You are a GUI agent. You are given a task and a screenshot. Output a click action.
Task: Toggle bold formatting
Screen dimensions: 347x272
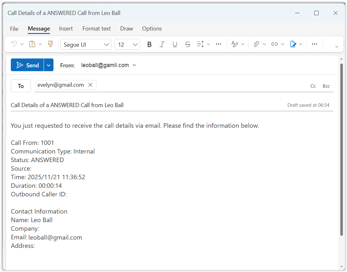click(x=149, y=44)
